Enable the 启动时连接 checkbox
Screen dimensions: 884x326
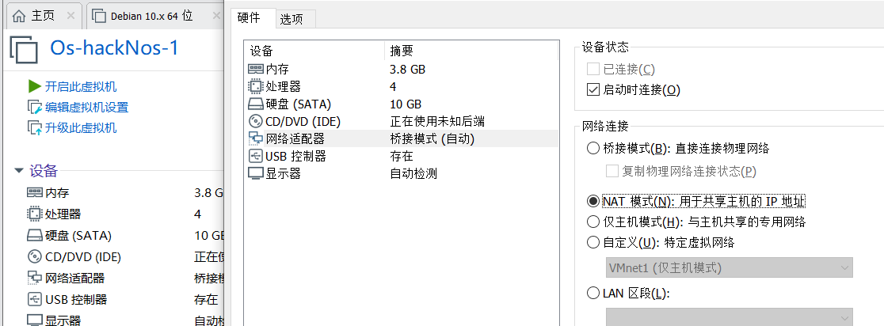pos(593,90)
